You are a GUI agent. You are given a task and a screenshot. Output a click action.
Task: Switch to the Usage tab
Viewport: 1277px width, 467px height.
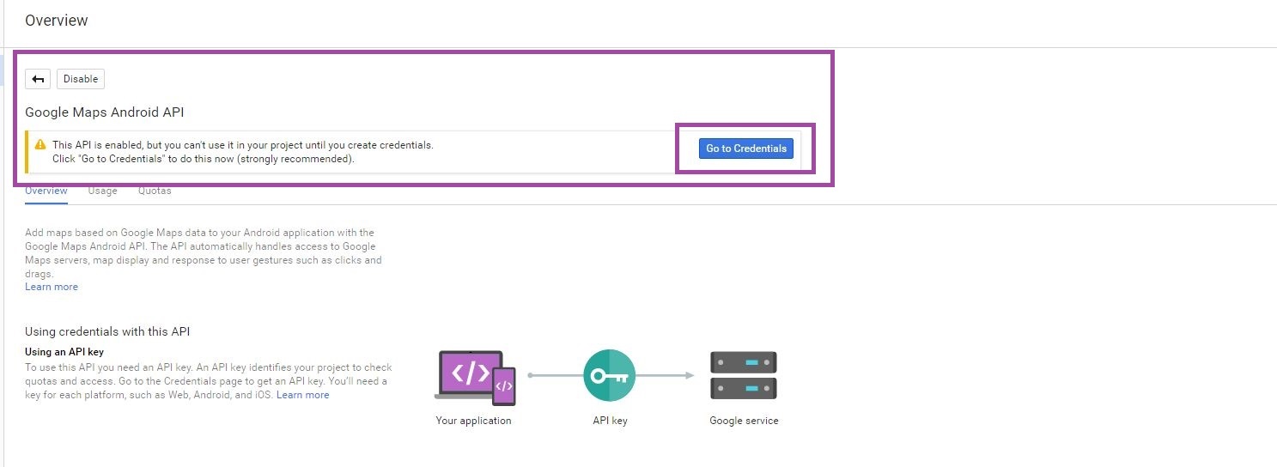(102, 191)
